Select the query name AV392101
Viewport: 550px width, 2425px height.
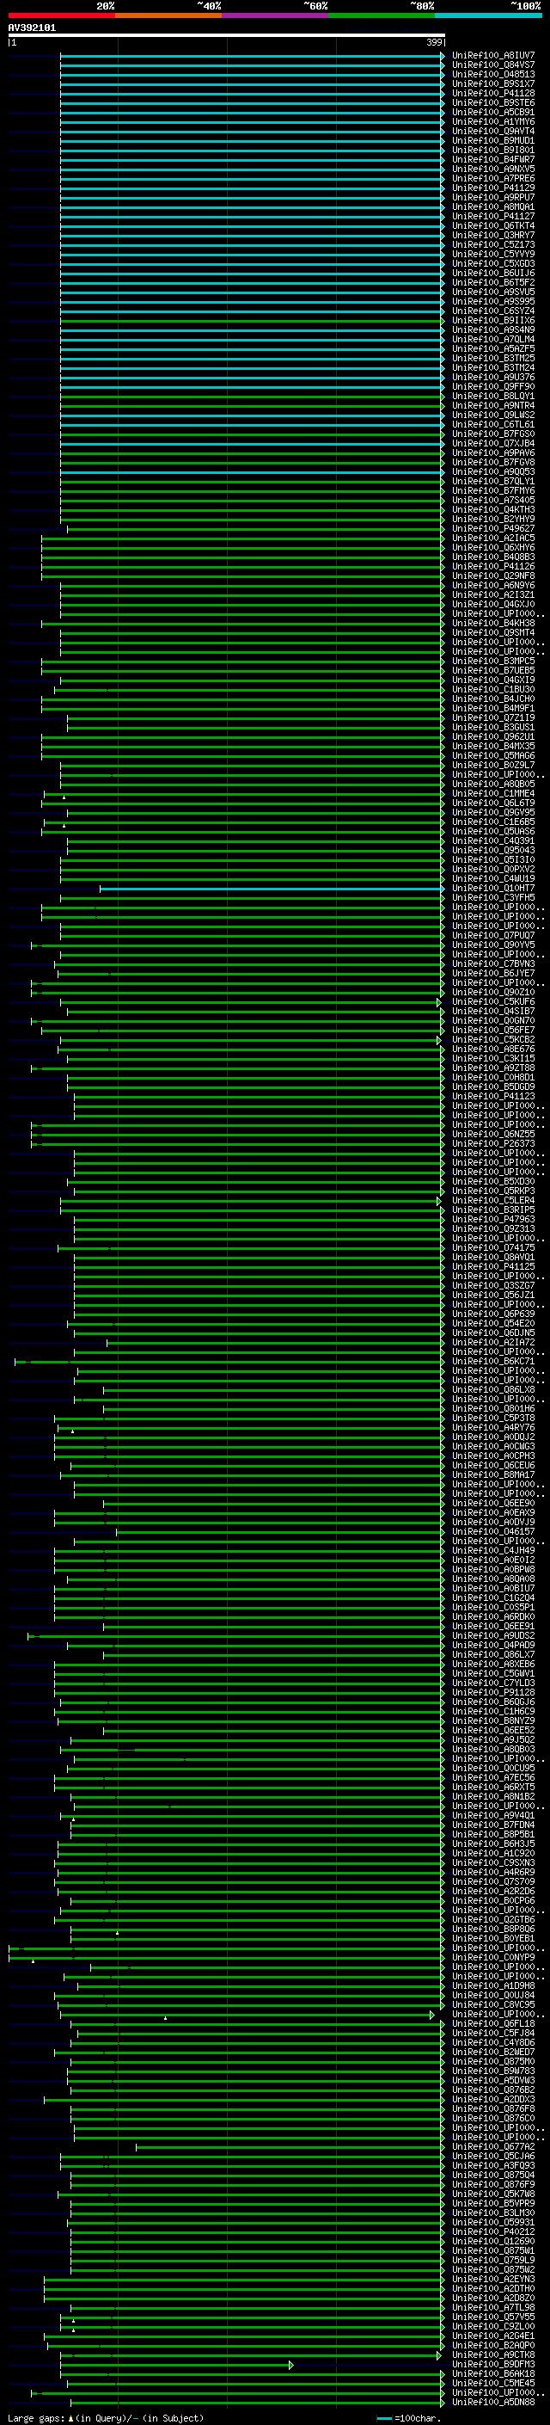pyautogui.click(x=32, y=28)
